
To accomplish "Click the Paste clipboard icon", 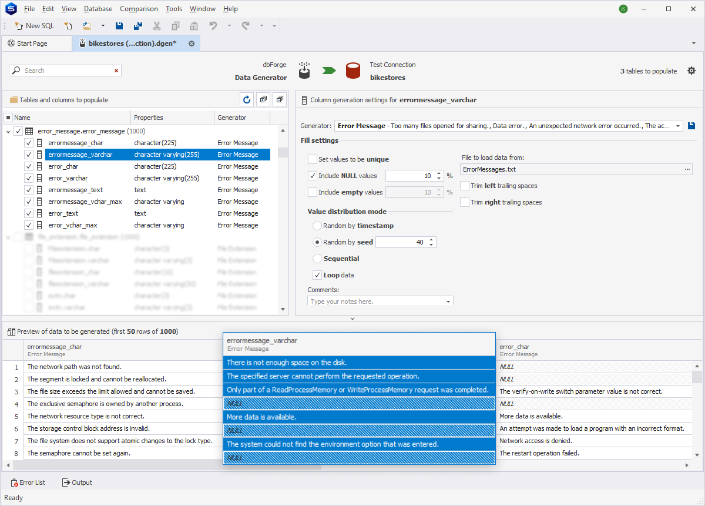I will 194,26.
